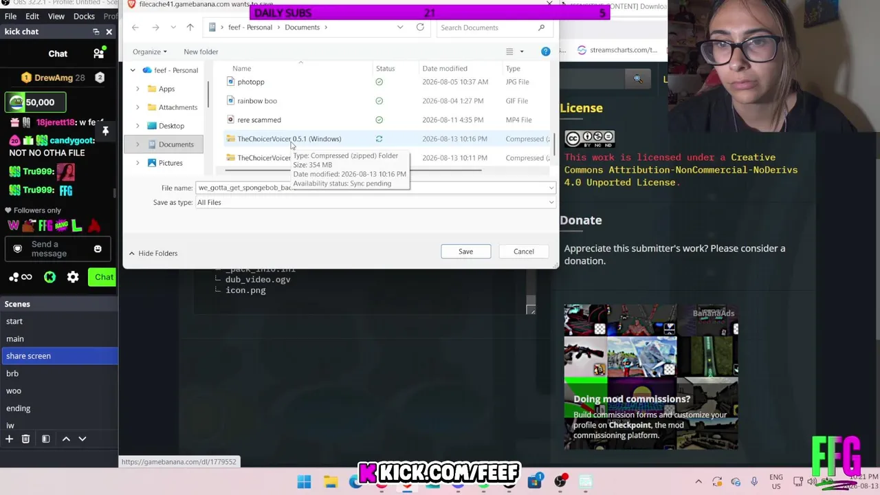Switch to the start scene
880x495 pixels.
[x=14, y=322]
